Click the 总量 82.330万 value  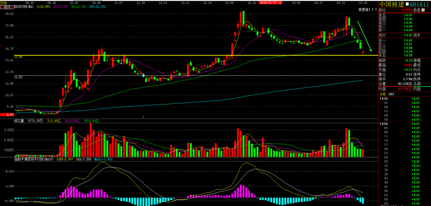click(405, 84)
